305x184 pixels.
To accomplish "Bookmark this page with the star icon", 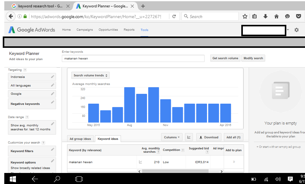I will (245, 17).
